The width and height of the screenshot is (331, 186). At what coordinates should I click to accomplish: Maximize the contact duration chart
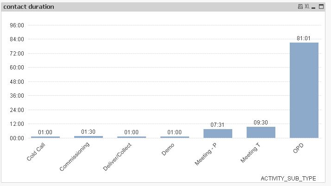tap(321, 7)
